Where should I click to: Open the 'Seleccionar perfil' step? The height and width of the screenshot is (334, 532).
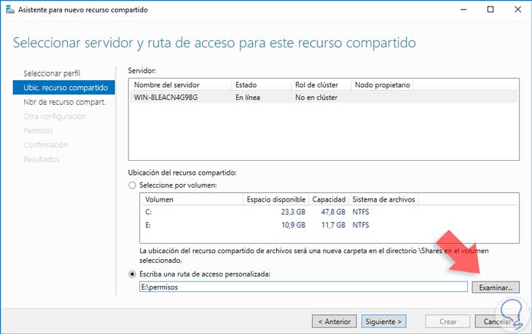pos(52,73)
